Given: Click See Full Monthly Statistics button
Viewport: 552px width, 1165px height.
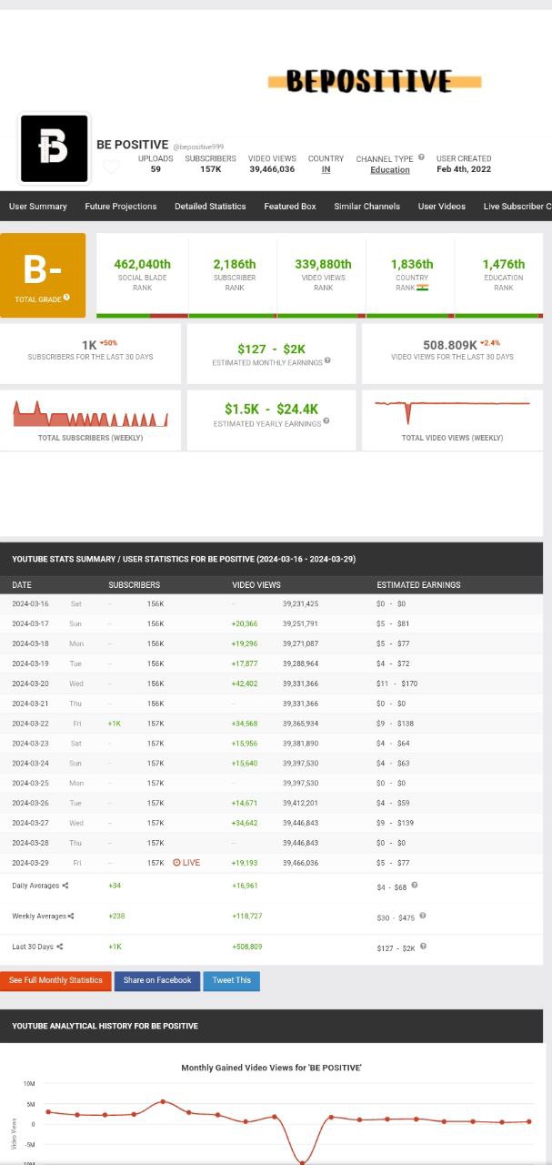Looking at the screenshot, I should tap(55, 980).
